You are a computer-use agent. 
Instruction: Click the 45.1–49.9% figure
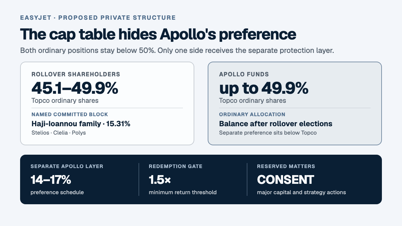point(75,88)
